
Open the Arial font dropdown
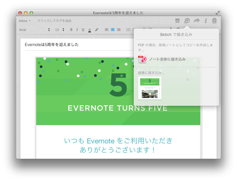click(x=34, y=30)
